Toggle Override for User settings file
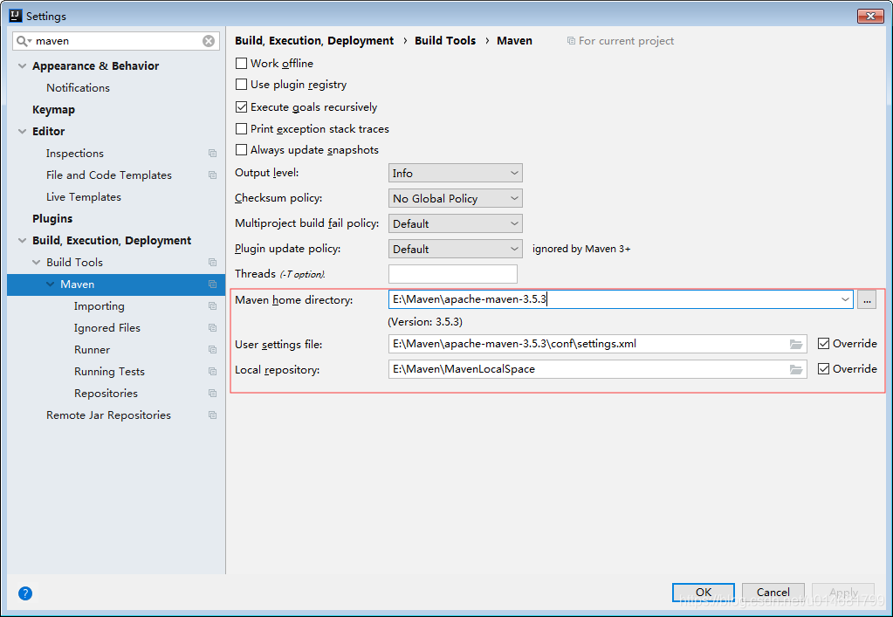Screen dimensions: 893x617 pyautogui.click(x=823, y=343)
